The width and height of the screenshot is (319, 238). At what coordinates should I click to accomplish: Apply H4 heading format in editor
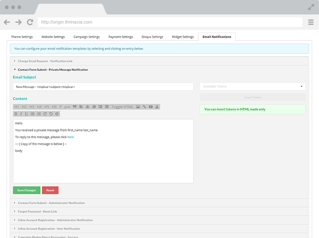(x=39, y=107)
